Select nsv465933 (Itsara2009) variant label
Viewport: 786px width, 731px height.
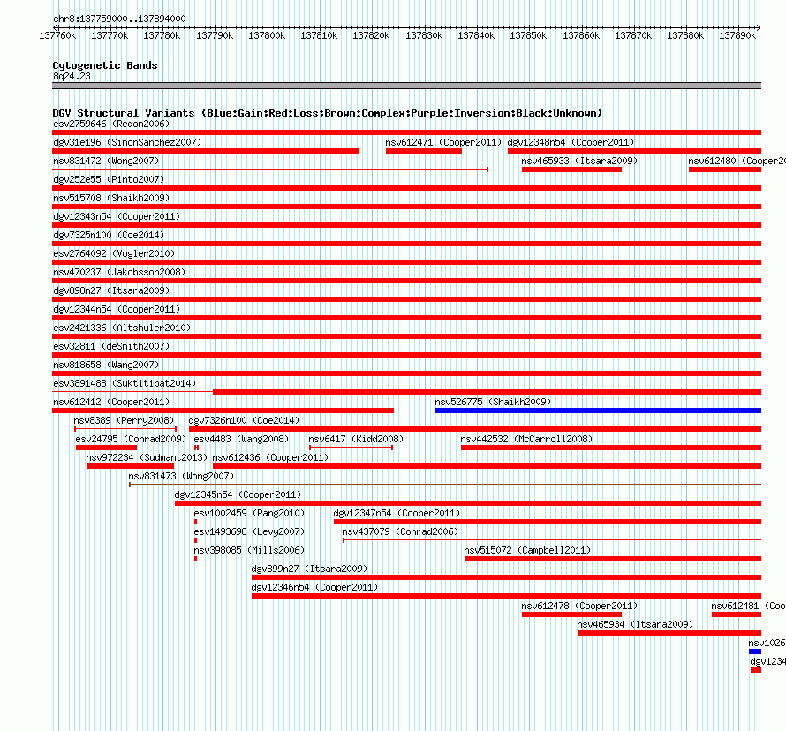tap(579, 161)
